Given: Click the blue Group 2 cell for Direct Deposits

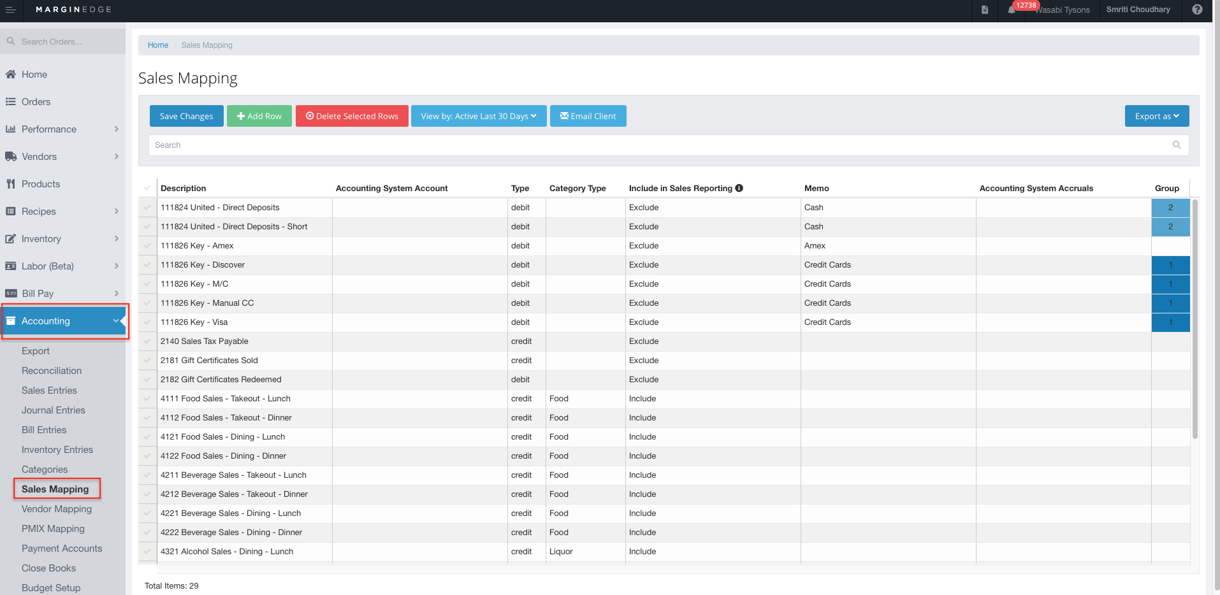Looking at the screenshot, I should click(x=1170, y=208).
